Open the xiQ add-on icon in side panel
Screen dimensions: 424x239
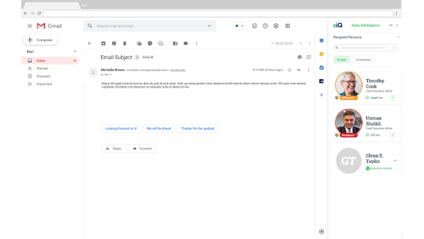321,81
